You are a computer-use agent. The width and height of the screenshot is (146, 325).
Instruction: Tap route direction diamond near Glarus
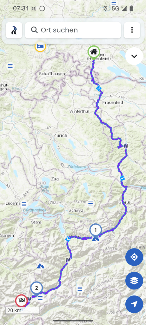[123, 178]
